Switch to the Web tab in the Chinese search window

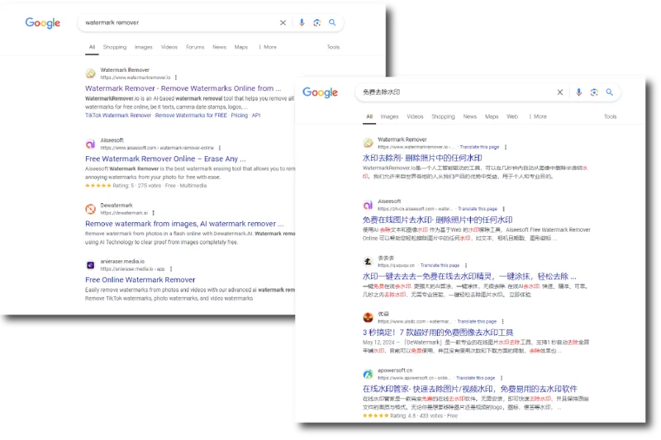coord(512,116)
